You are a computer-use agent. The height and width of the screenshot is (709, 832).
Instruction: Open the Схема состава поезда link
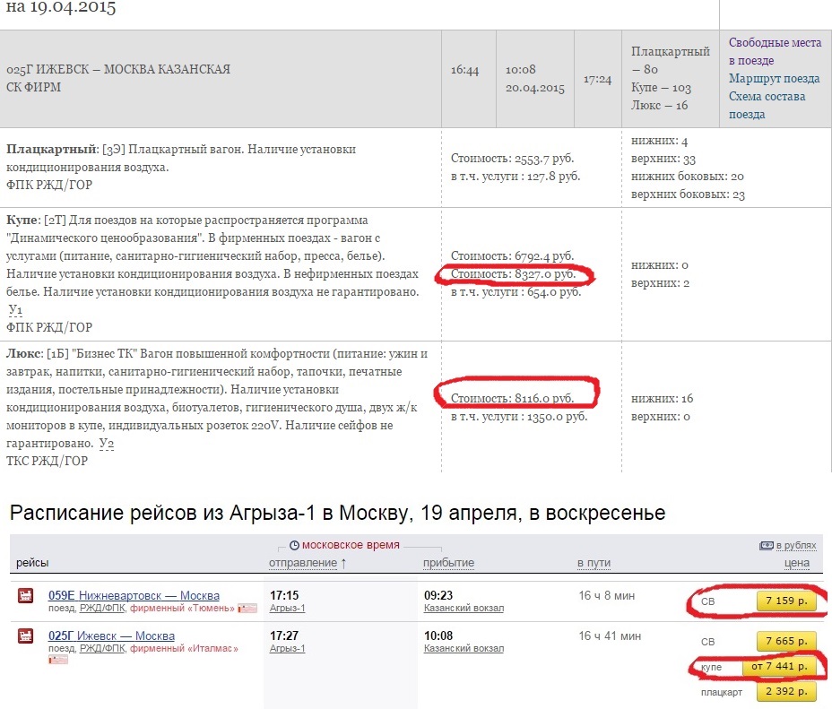coord(767,106)
